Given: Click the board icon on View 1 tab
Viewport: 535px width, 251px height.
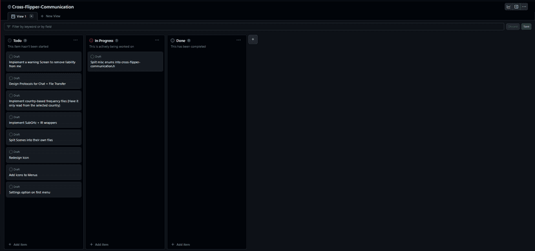Looking at the screenshot, I should [14, 16].
